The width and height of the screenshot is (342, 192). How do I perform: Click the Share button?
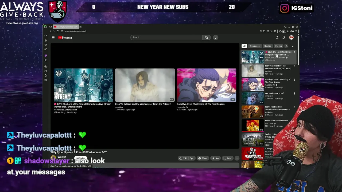202,158
